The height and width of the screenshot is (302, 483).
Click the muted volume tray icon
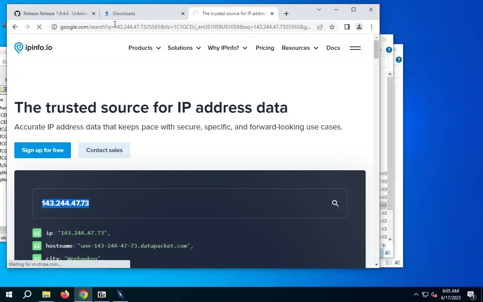tap(434, 294)
